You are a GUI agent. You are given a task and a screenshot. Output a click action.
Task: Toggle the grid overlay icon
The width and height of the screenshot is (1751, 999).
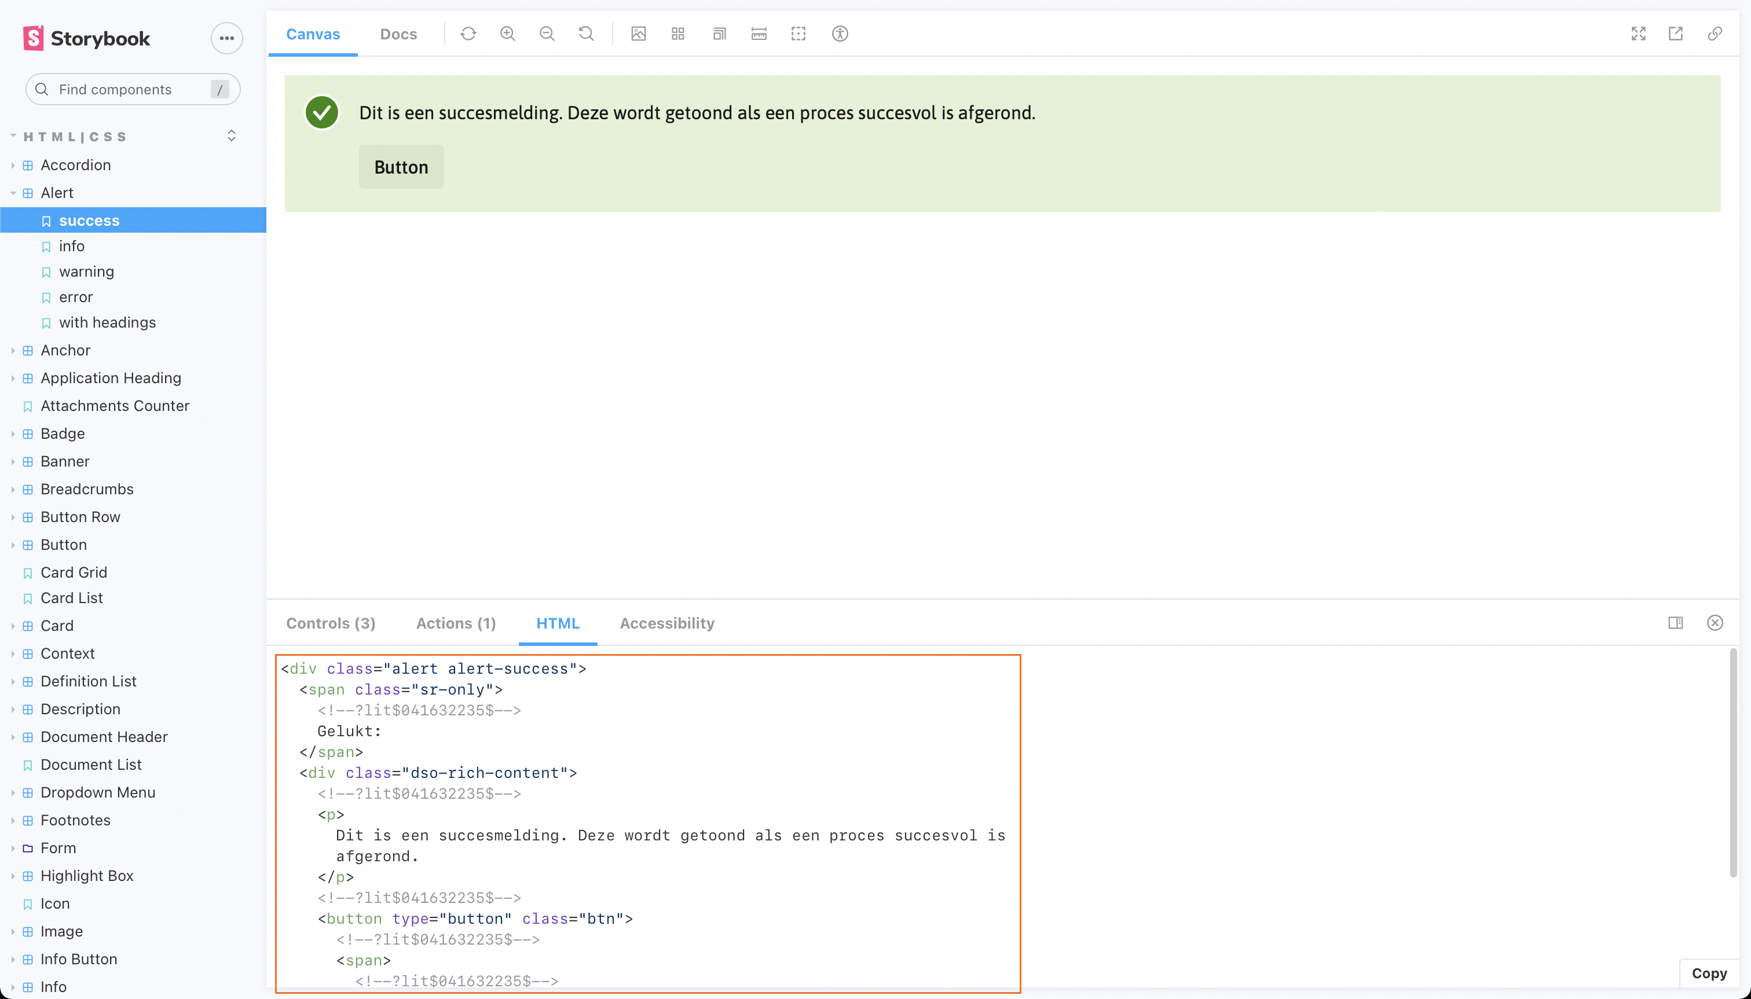tap(678, 34)
